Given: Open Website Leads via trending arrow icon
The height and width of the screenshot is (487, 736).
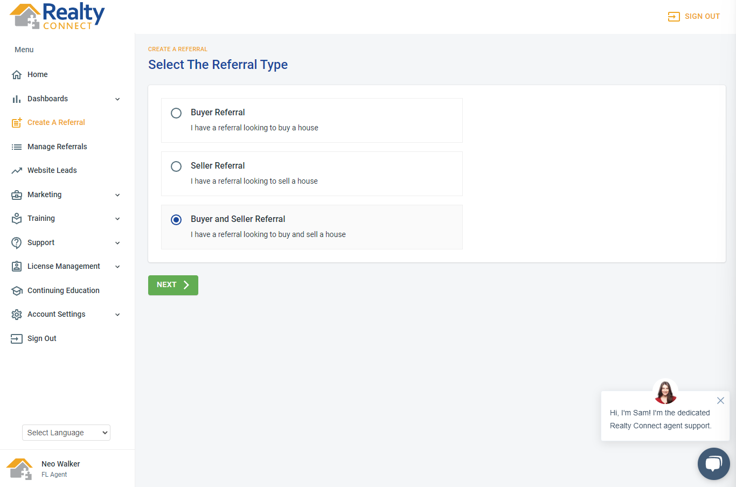Looking at the screenshot, I should click(17, 170).
